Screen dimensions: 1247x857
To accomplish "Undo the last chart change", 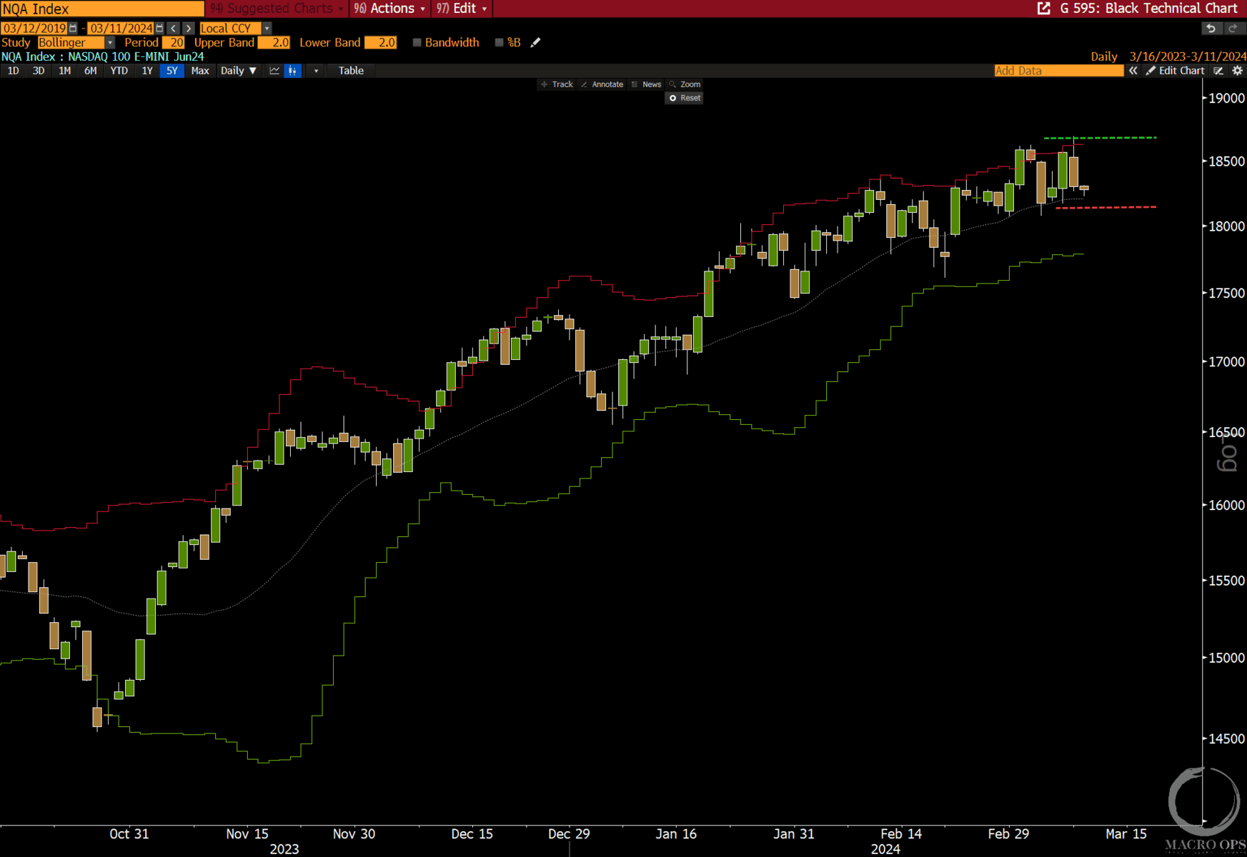I will 1211,28.
